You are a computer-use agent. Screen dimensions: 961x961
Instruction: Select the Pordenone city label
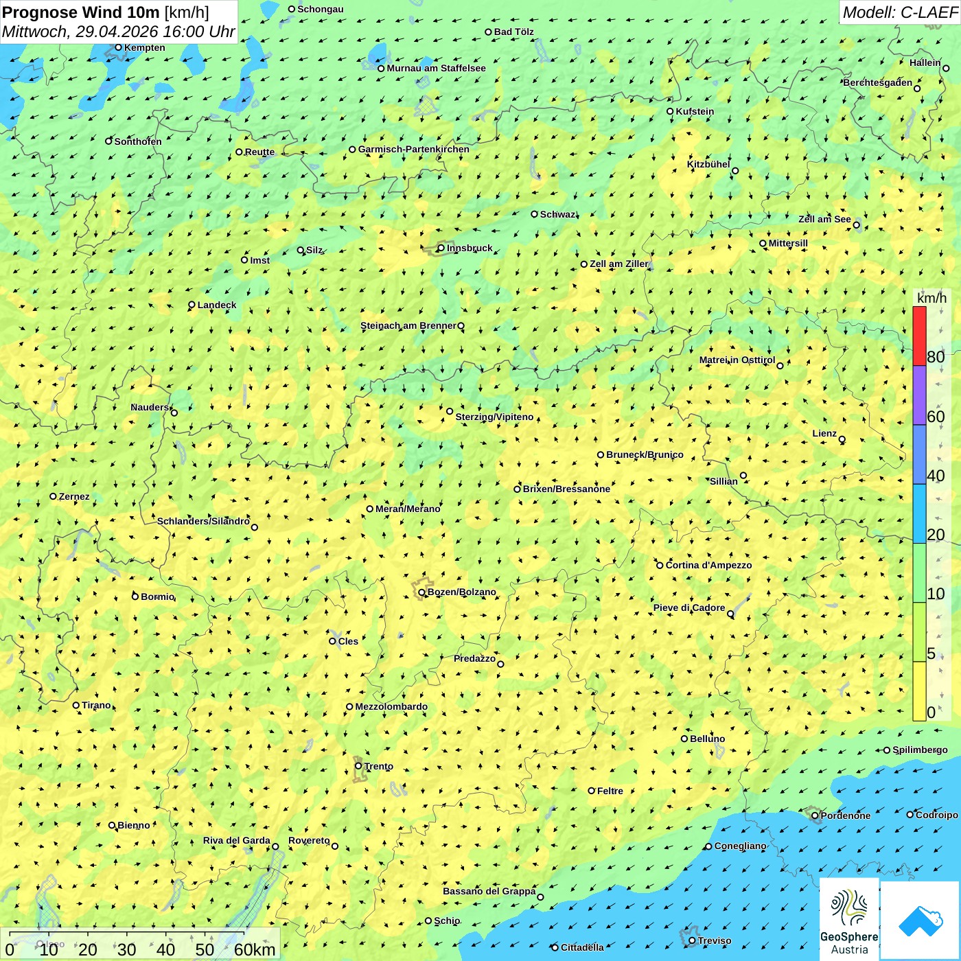click(x=846, y=815)
